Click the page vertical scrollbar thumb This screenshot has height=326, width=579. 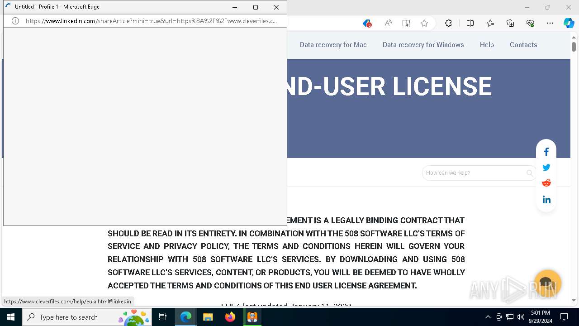[574, 47]
